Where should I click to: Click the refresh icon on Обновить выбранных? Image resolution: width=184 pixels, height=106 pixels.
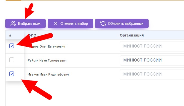click(x=103, y=24)
